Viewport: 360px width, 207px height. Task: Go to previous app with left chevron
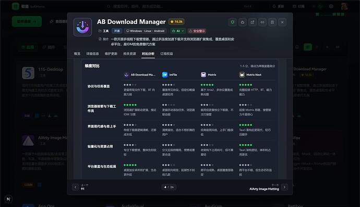[x=75, y=187]
